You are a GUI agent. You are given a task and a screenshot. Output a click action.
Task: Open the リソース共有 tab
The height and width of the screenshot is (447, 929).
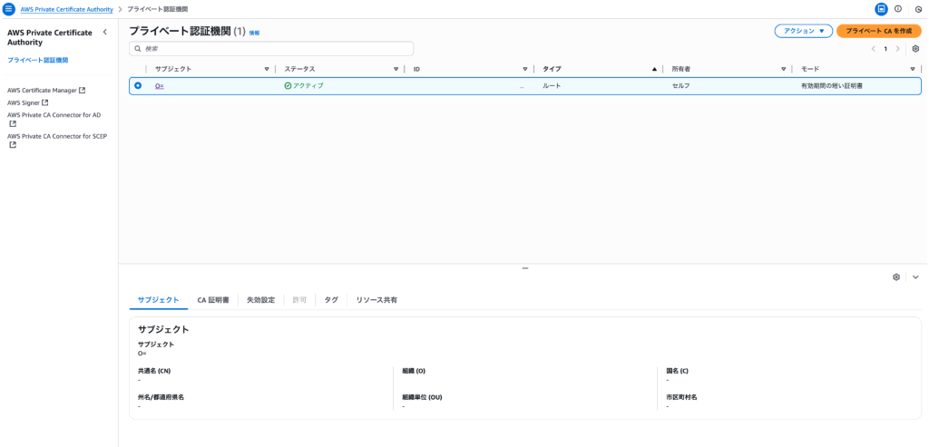click(376, 300)
